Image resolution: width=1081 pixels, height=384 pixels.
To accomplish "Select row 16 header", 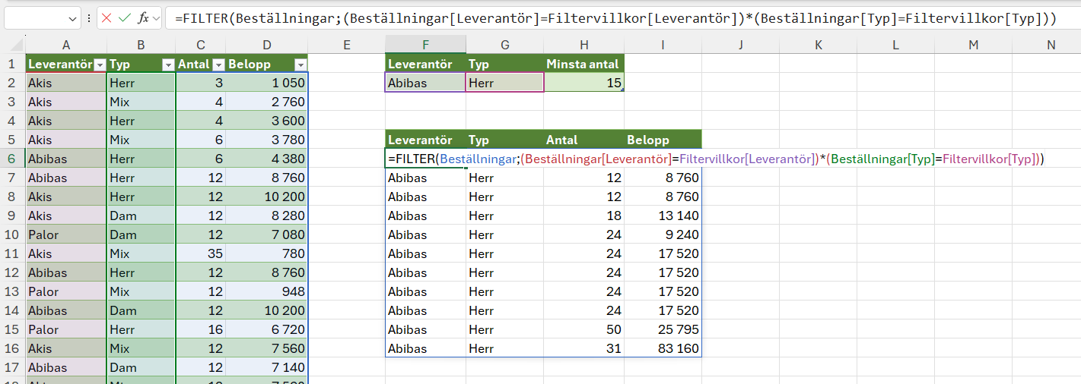I will 12,348.
